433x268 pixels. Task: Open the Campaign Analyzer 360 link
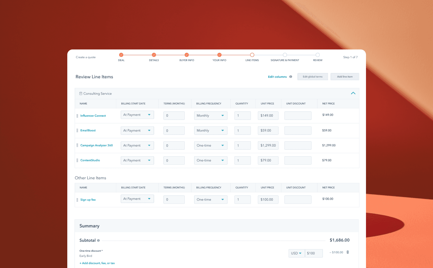[x=96, y=145]
